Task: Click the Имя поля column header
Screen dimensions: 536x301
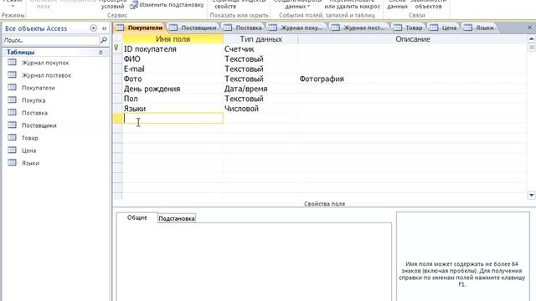Action: [173, 39]
